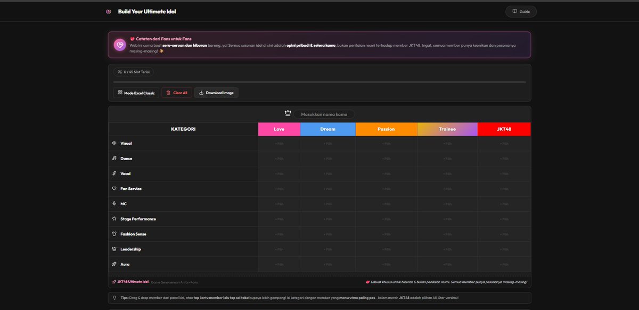Pick a member for Leadership under Passion
Screen dimensions: 639x310
pyautogui.click(x=386, y=249)
